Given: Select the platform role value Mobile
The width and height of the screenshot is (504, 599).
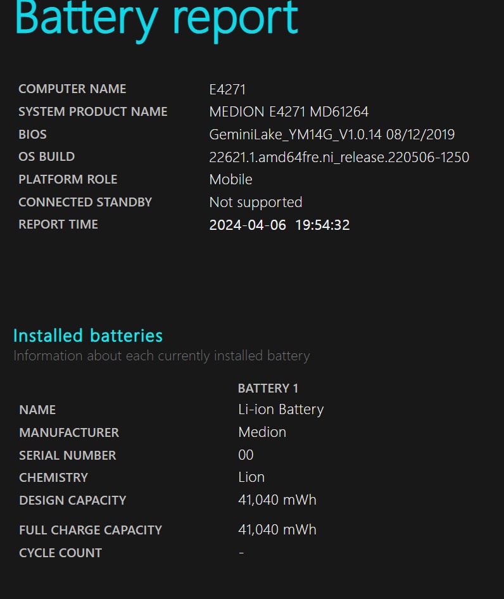Looking at the screenshot, I should click(230, 180).
